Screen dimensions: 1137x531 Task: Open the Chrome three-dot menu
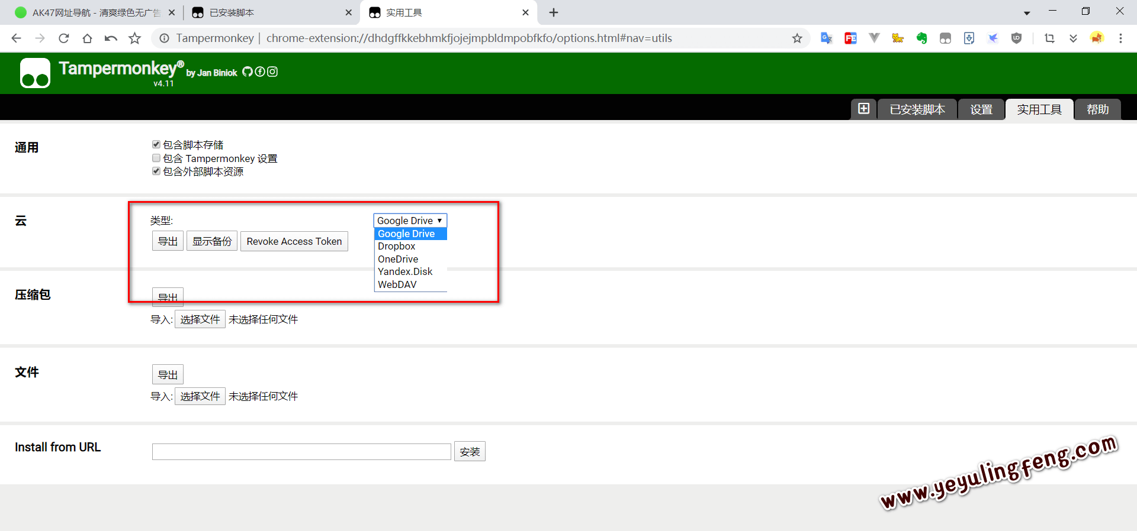(1120, 38)
